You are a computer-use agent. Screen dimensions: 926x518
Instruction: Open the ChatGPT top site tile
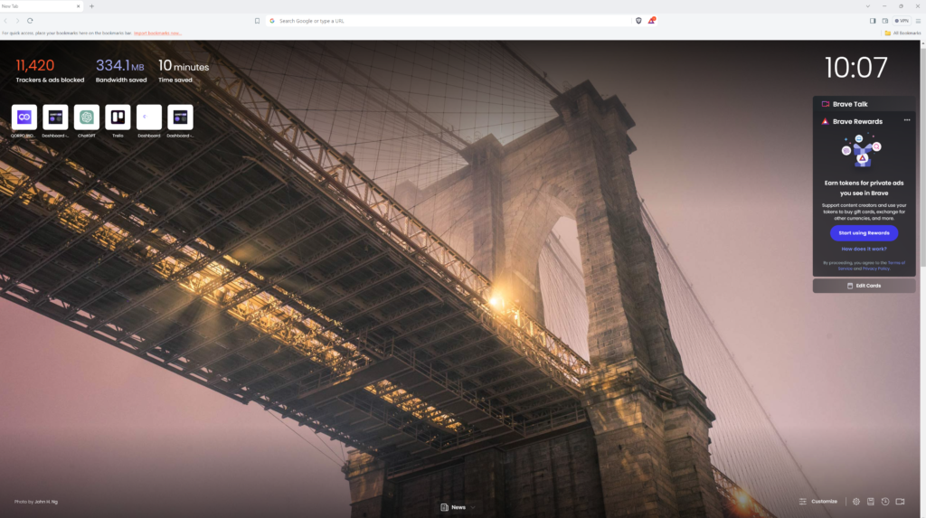[x=86, y=117]
